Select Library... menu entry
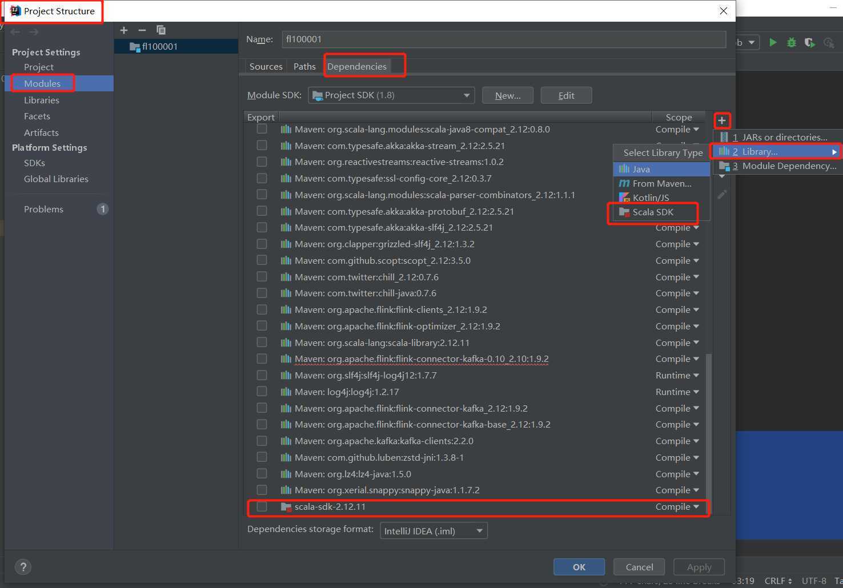The image size is (843, 588). tap(777, 151)
